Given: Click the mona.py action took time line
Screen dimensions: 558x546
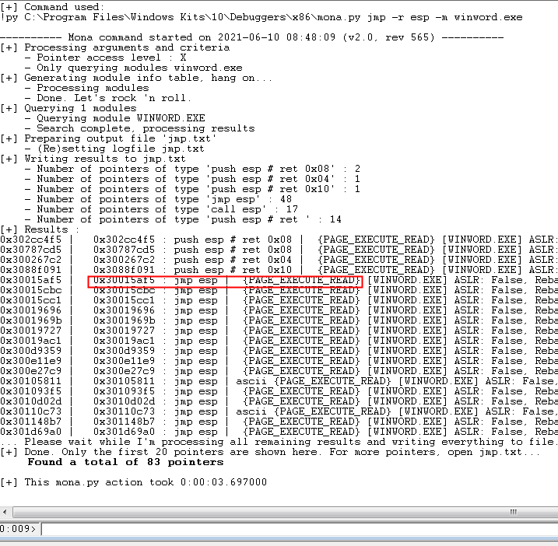Looking at the screenshot, I should 134,482.
